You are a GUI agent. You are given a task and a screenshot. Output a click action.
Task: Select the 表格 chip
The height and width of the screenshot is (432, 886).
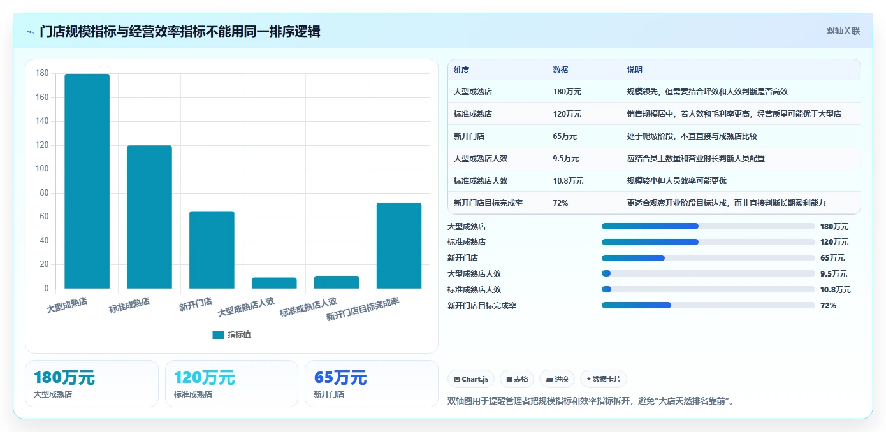coord(517,379)
